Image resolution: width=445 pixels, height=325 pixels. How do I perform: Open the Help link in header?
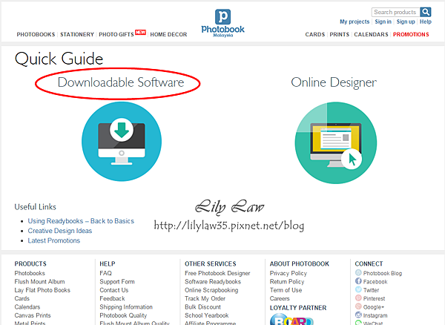point(426,22)
